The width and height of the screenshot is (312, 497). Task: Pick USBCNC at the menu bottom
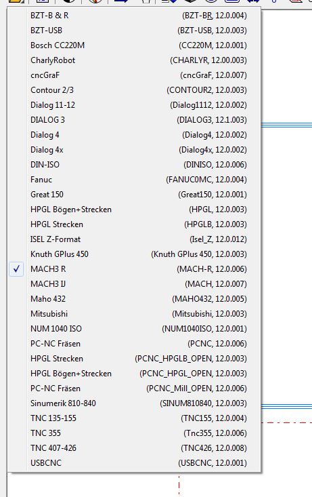[134, 463]
